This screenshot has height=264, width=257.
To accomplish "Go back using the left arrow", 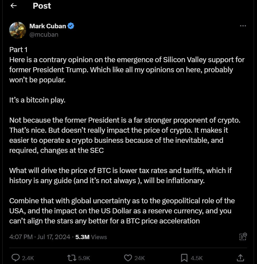I will (x=13, y=6).
